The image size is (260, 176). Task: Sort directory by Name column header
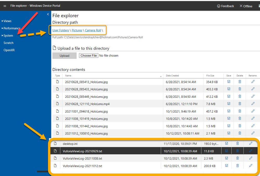click(68, 76)
